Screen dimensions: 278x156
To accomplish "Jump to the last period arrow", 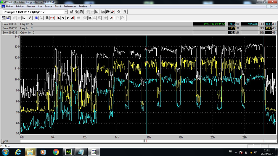I will (x=73, y=18).
